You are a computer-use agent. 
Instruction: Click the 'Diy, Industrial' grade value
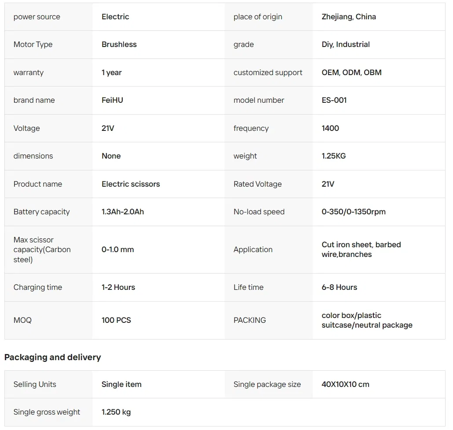[x=346, y=44]
